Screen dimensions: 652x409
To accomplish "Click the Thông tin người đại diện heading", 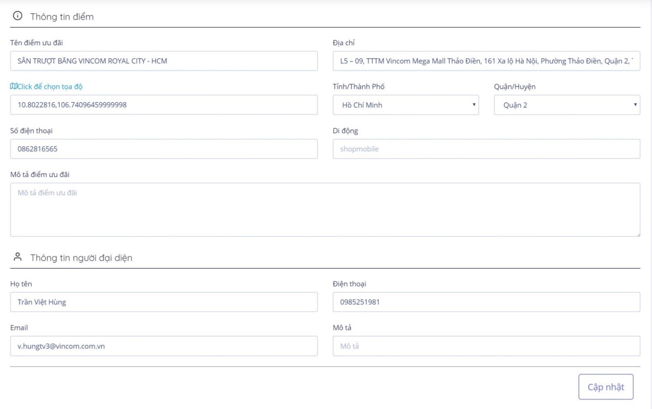I will click(x=81, y=258).
